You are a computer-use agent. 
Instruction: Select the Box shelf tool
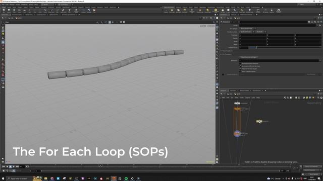[x=4, y=11]
